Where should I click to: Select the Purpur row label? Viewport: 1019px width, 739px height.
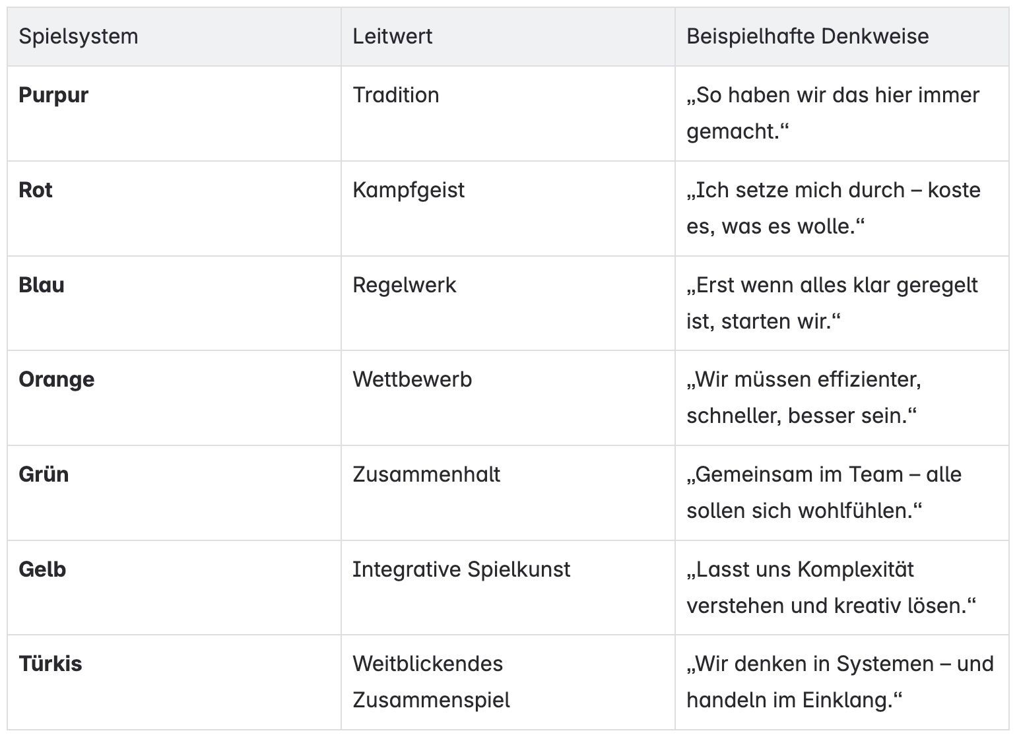coord(53,95)
